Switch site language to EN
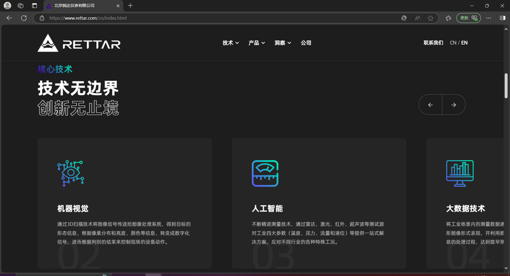This screenshot has height=276, width=510. 465,43
